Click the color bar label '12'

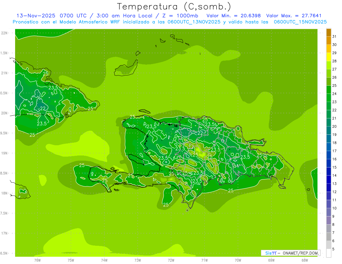pyautogui.click(x=335, y=192)
